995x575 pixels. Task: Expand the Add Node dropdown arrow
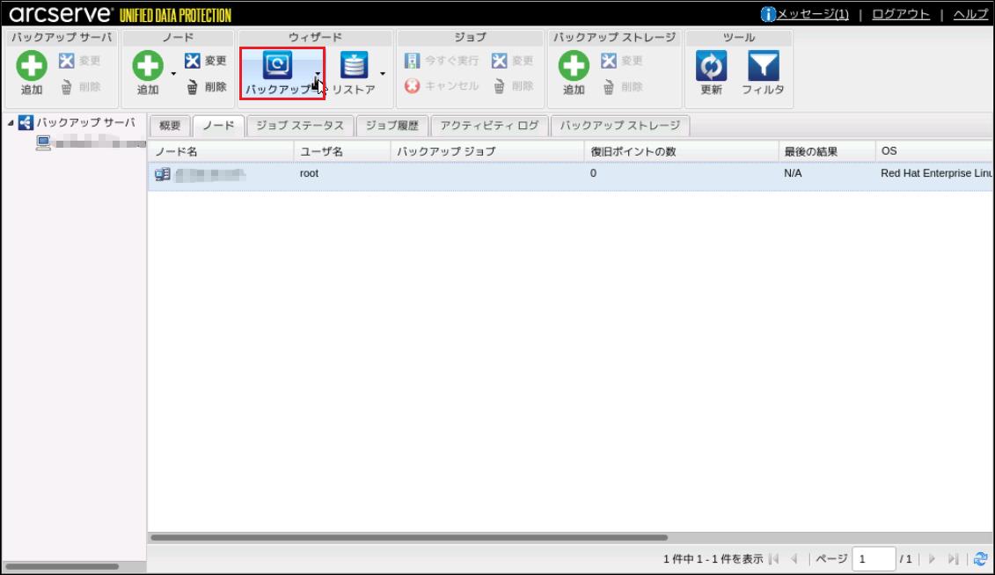pos(173,73)
